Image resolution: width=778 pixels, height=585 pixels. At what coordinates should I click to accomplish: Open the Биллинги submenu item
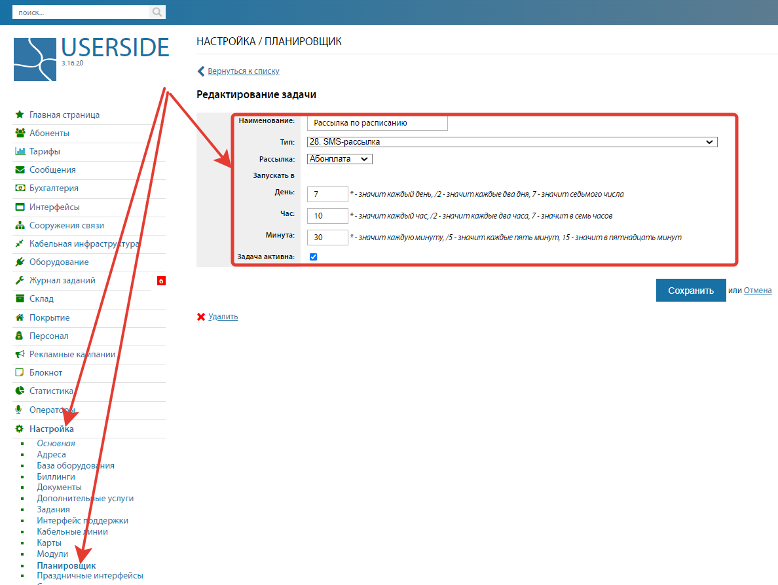(x=56, y=476)
